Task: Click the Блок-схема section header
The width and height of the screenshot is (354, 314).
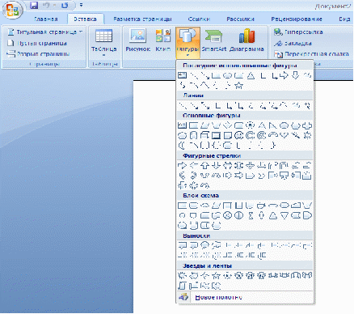Action: [200, 195]
